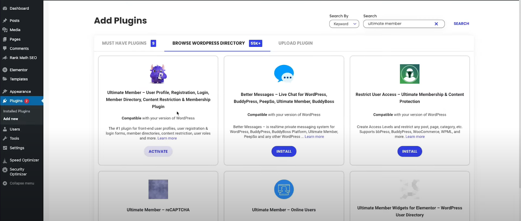The width and height of the screenshot is (521, 221).
Task: Install Restrict User Access plugin
Action: click(x=410, y=151)
